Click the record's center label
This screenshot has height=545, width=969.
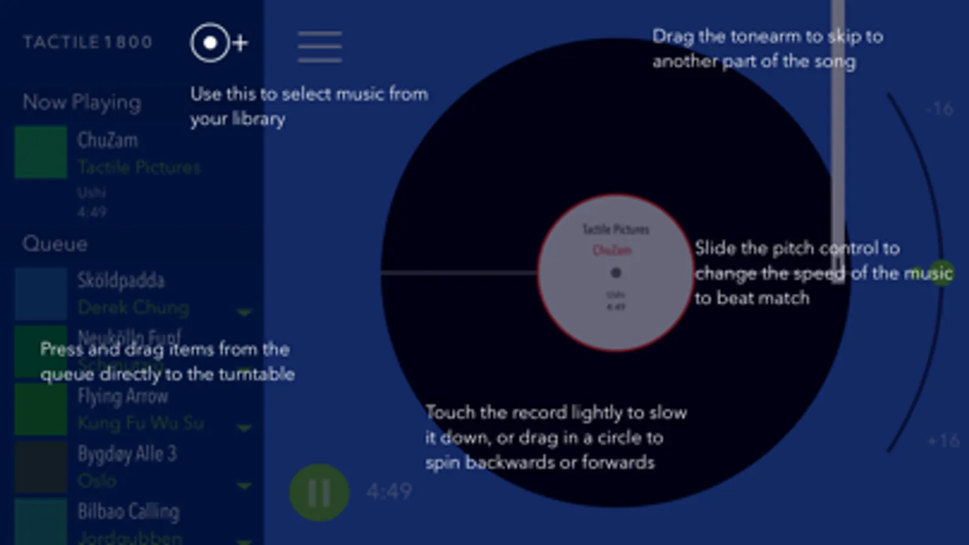tap(615, 272)
